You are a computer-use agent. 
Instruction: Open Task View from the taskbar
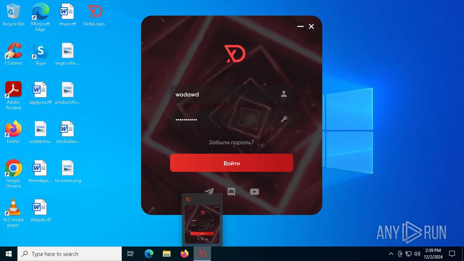(x=130, y=254)
